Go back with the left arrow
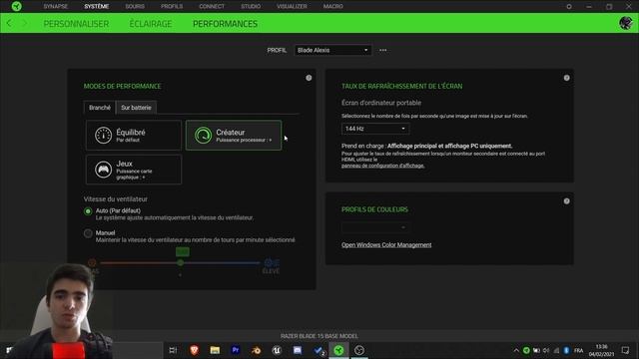 9,23
